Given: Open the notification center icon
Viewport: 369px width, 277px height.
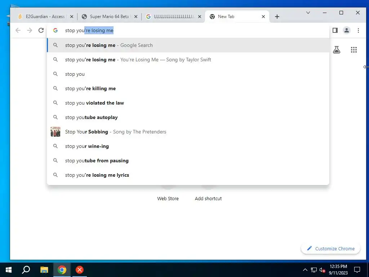Looking at the screenshot, I should pos(357,270).
